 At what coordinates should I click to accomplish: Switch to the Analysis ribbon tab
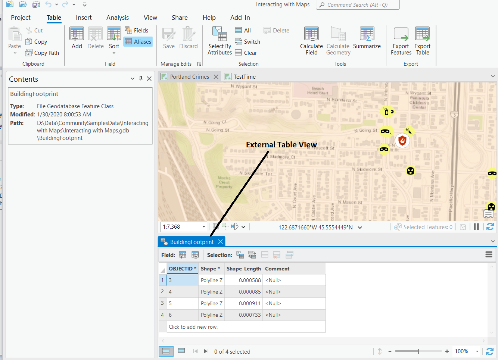pos(117,18)
